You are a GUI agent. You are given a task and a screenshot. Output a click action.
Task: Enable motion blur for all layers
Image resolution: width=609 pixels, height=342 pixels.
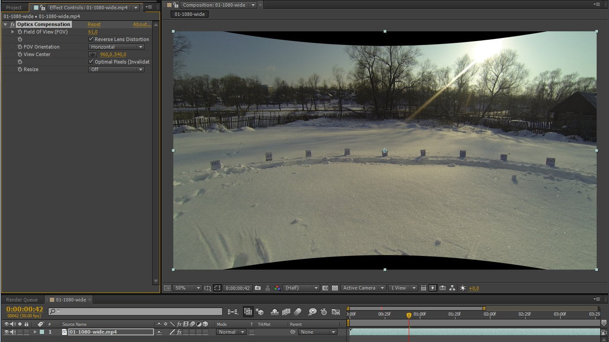(298, 312)
